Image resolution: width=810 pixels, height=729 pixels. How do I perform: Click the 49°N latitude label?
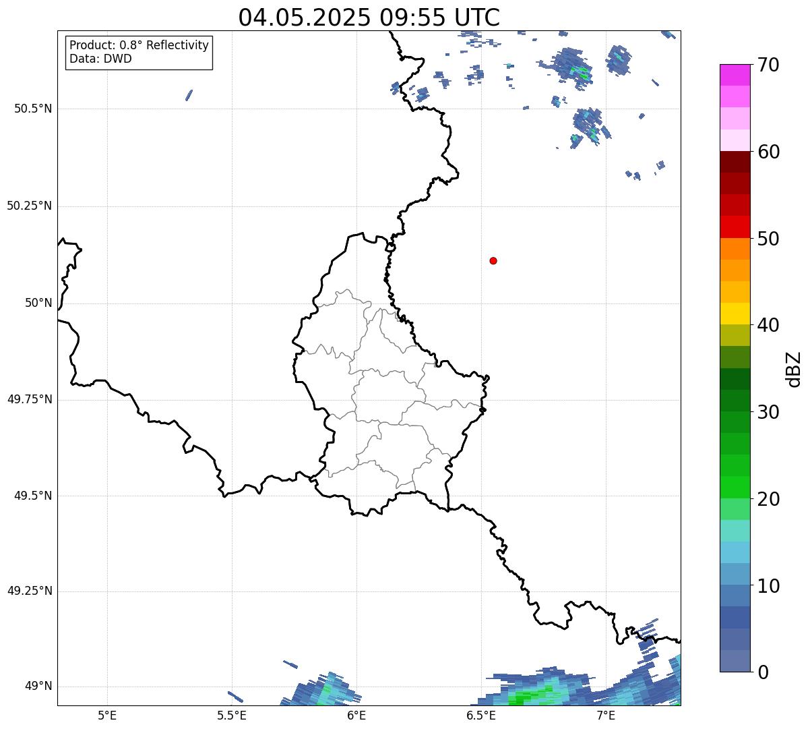tap(38, 687)
